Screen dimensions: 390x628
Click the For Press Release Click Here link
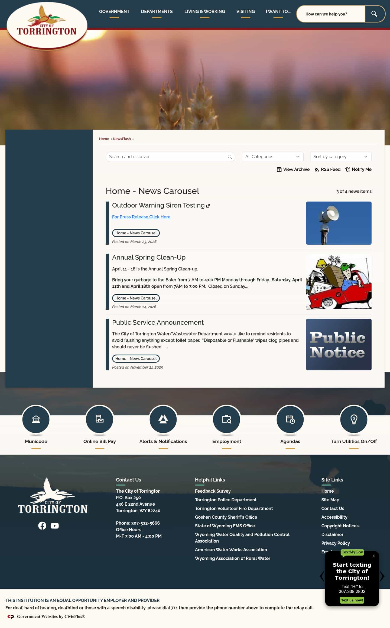click(x=141, y=217)
